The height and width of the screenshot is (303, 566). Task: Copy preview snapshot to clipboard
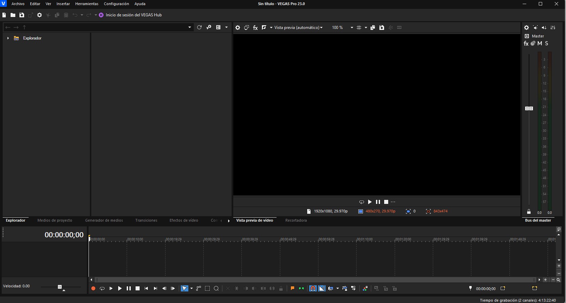click(373, 28)
